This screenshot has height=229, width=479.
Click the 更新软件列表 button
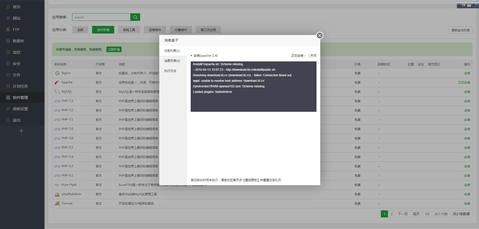pyautogui.click(x=460, y=30)
